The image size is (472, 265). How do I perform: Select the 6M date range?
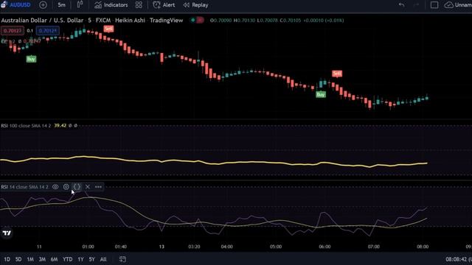tap(54, 259)
